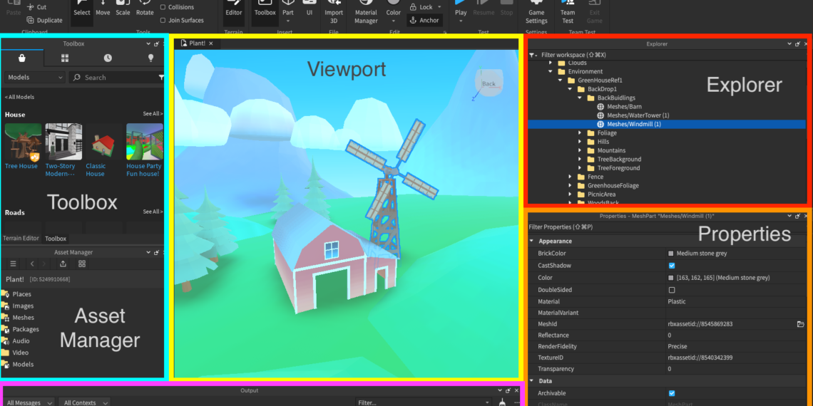Enable the Join Surfaces checkbox
The width and height of the screenshot is (813, 406).
click(163, 20)
